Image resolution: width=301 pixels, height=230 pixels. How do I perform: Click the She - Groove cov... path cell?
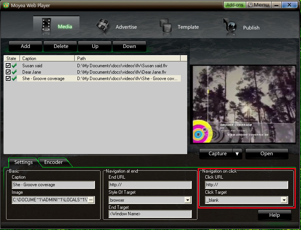(127, 79)
